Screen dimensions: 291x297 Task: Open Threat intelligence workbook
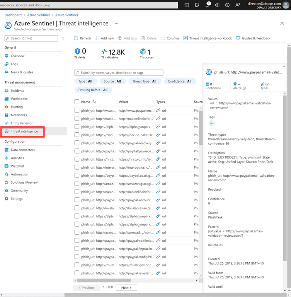[x=208, y=38]
